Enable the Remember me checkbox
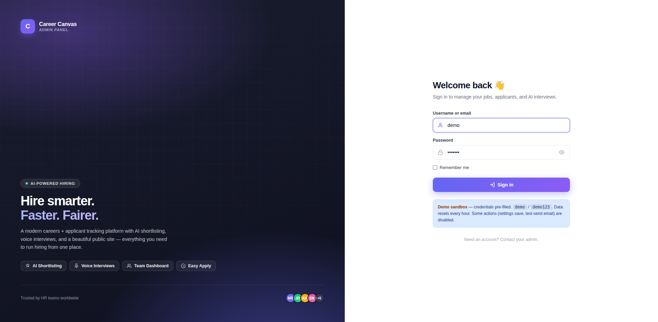Screen dimensions: 658x322 435,168
